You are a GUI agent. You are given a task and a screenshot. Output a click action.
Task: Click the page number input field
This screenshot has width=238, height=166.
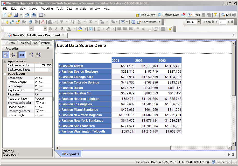[x=222, y=22]
